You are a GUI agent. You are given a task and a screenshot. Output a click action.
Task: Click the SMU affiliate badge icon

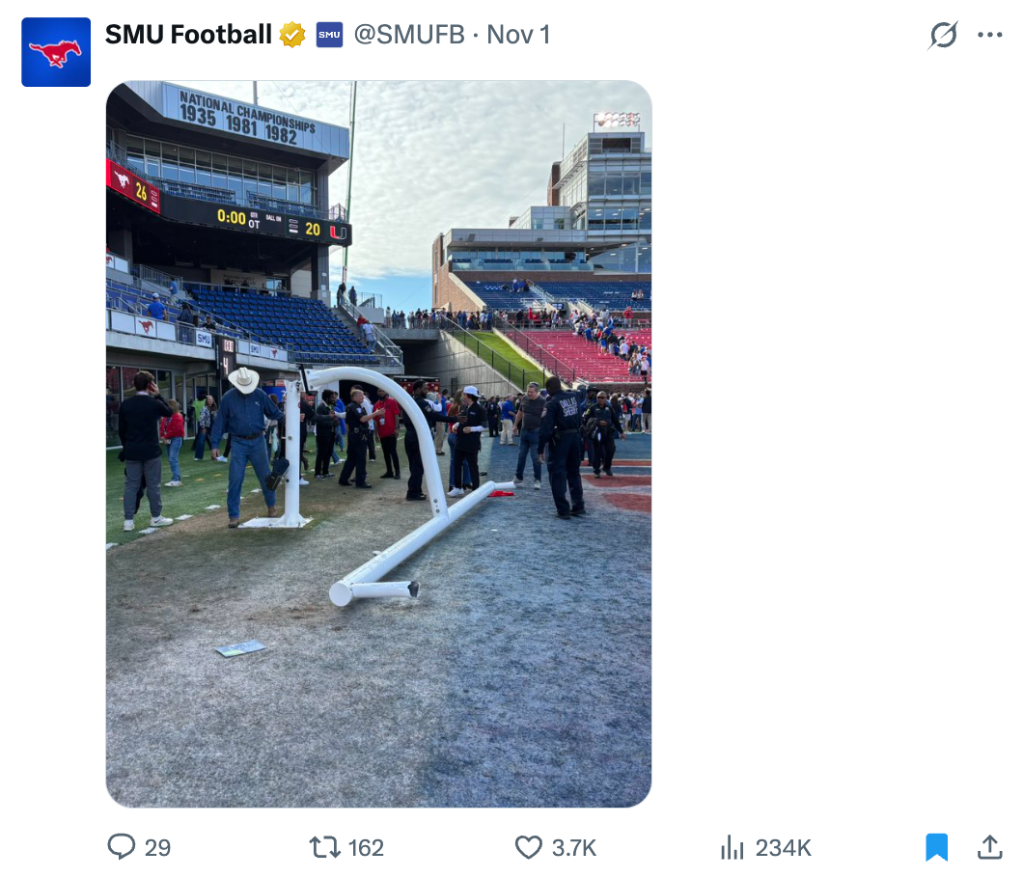(329, 36)
